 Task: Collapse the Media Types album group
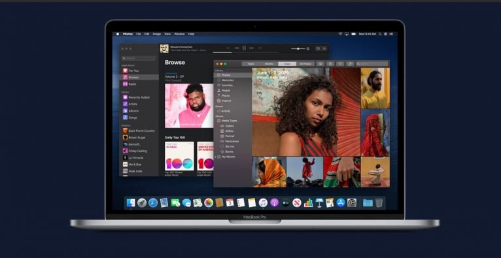pyautogui.click(x=215, y=121)
